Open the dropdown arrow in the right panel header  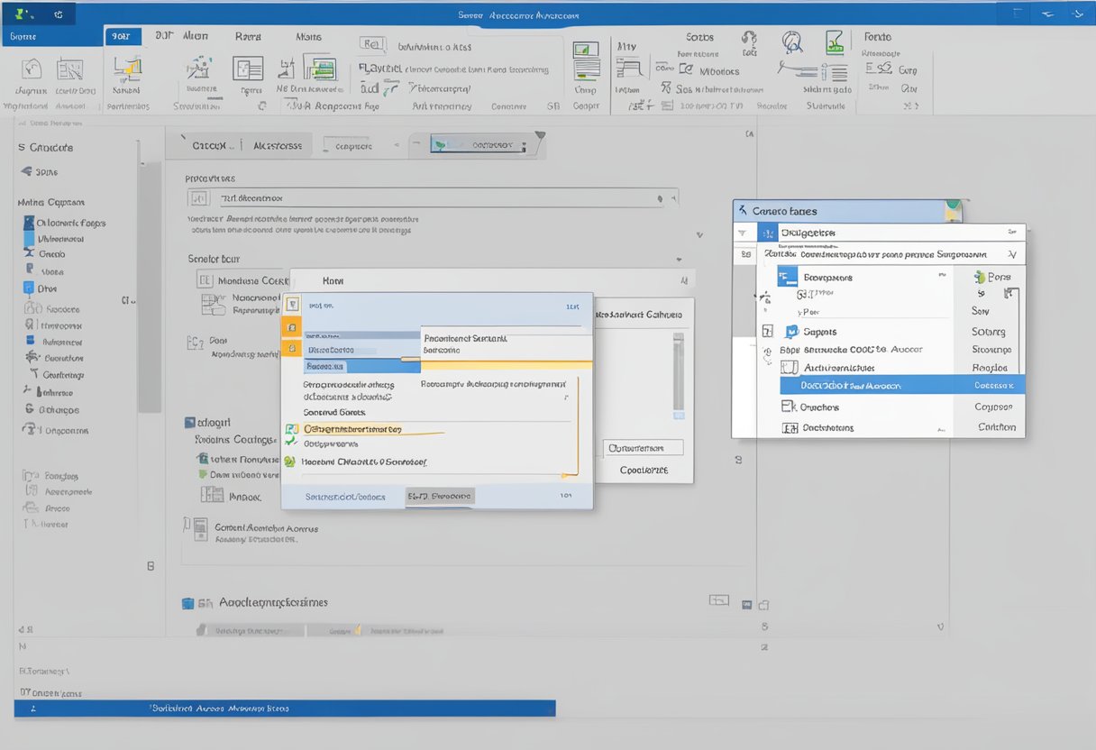click(x=1012, y=254)
